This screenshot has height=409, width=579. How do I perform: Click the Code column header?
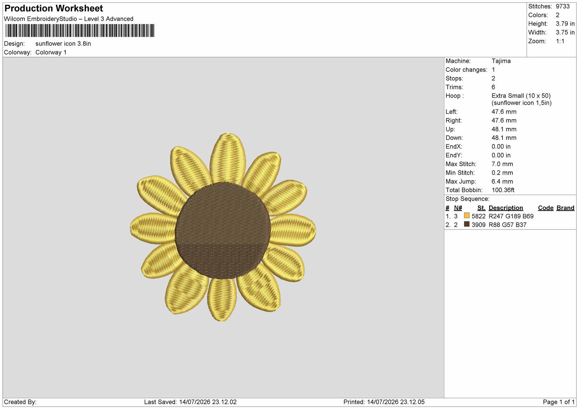546,208
